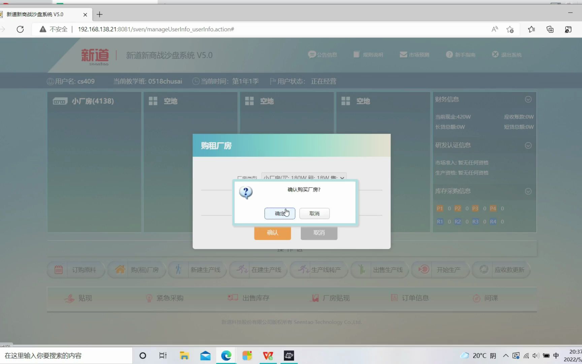Click the 出售库存 icon
This screenshot has width=582, height=364.
(x=233, y=298)
